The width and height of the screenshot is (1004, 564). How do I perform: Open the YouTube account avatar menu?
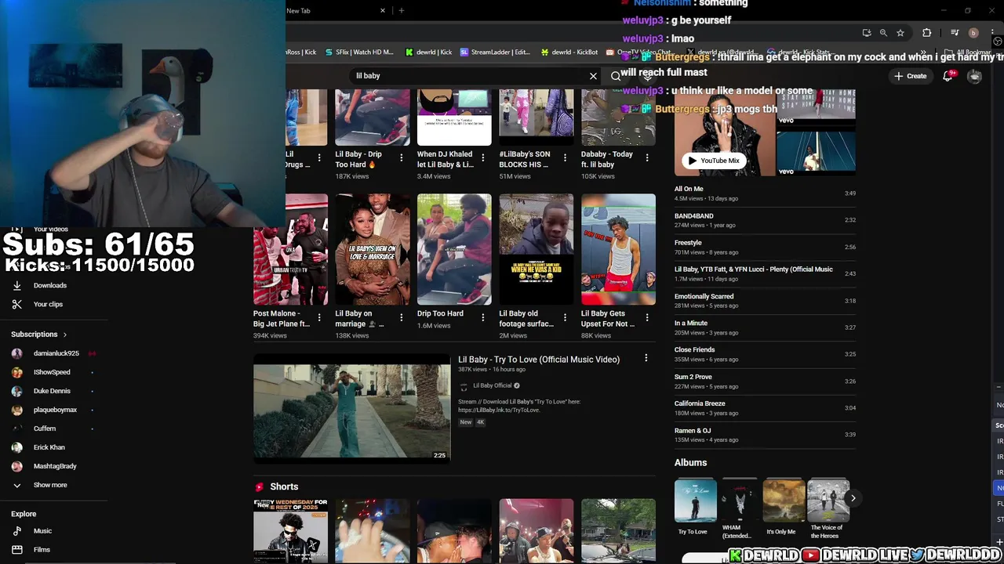[x=974, y=76]
